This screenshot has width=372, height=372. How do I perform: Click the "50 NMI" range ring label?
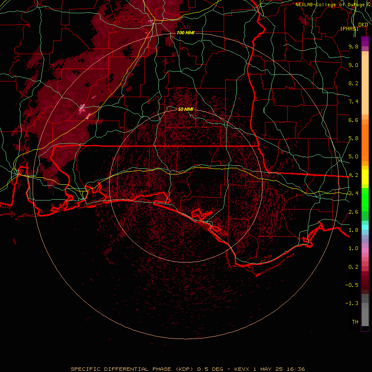(x=186, y=109)
